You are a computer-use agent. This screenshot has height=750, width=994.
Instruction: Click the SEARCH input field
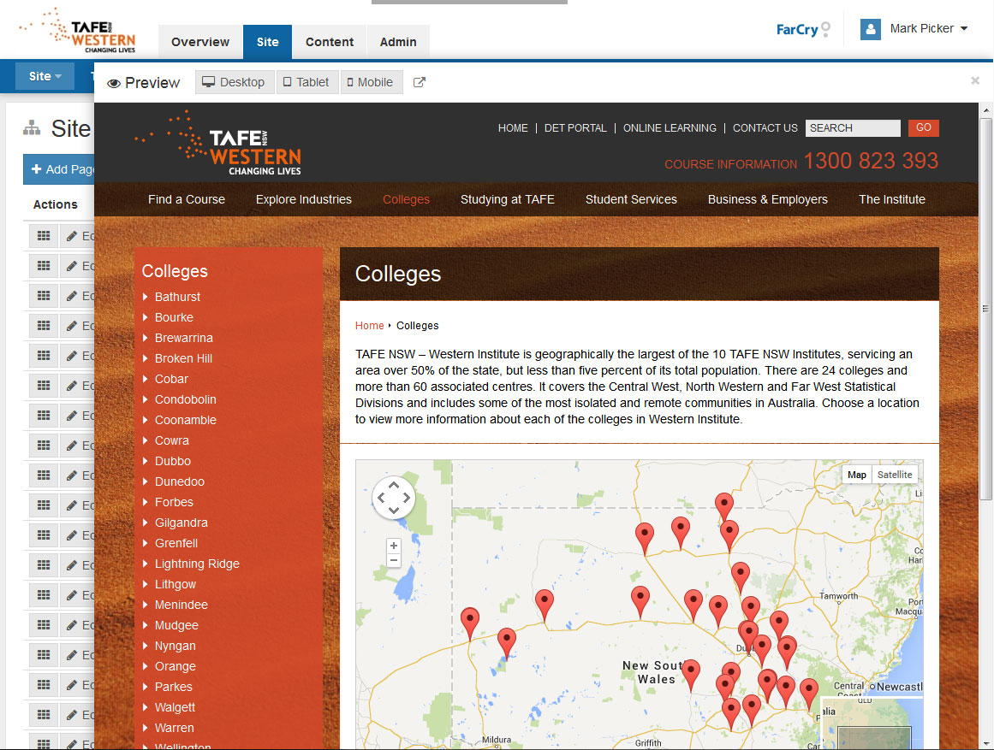[x=853, y=128]
